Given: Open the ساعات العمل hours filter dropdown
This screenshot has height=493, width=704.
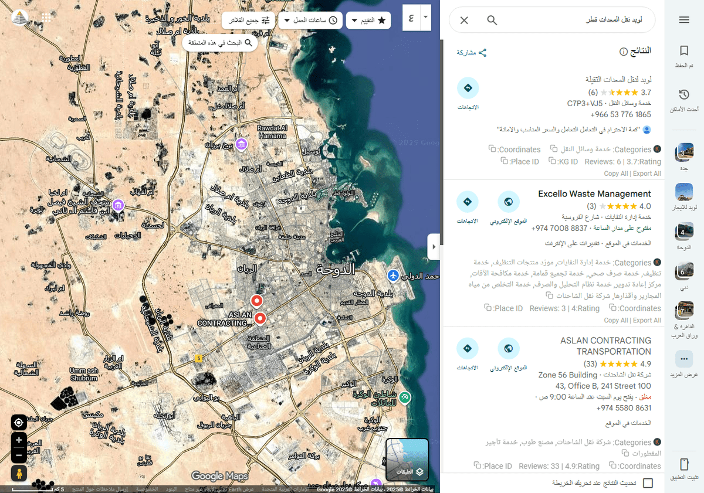Looking at the screenshot, I should point(310,20).
